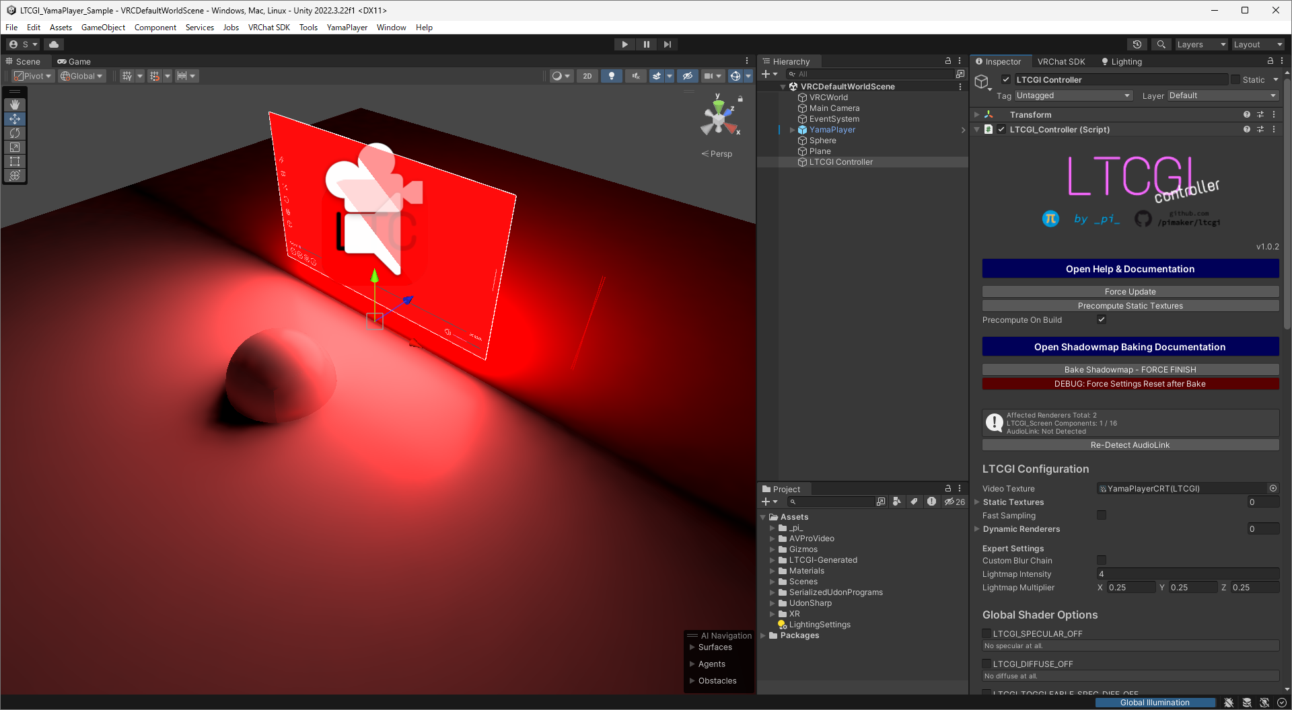
Task: Open the VRChat SDK menu
Action: [x=268, y=27]
